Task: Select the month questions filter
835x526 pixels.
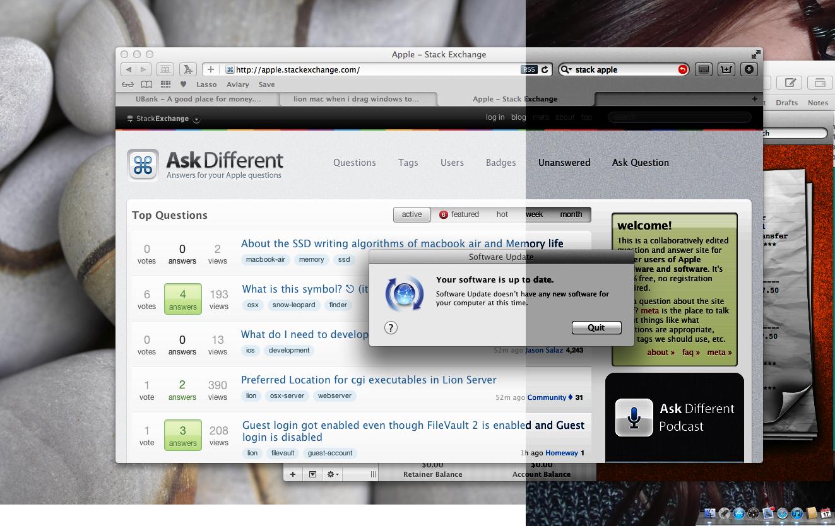Action: [x=571, y=214]
